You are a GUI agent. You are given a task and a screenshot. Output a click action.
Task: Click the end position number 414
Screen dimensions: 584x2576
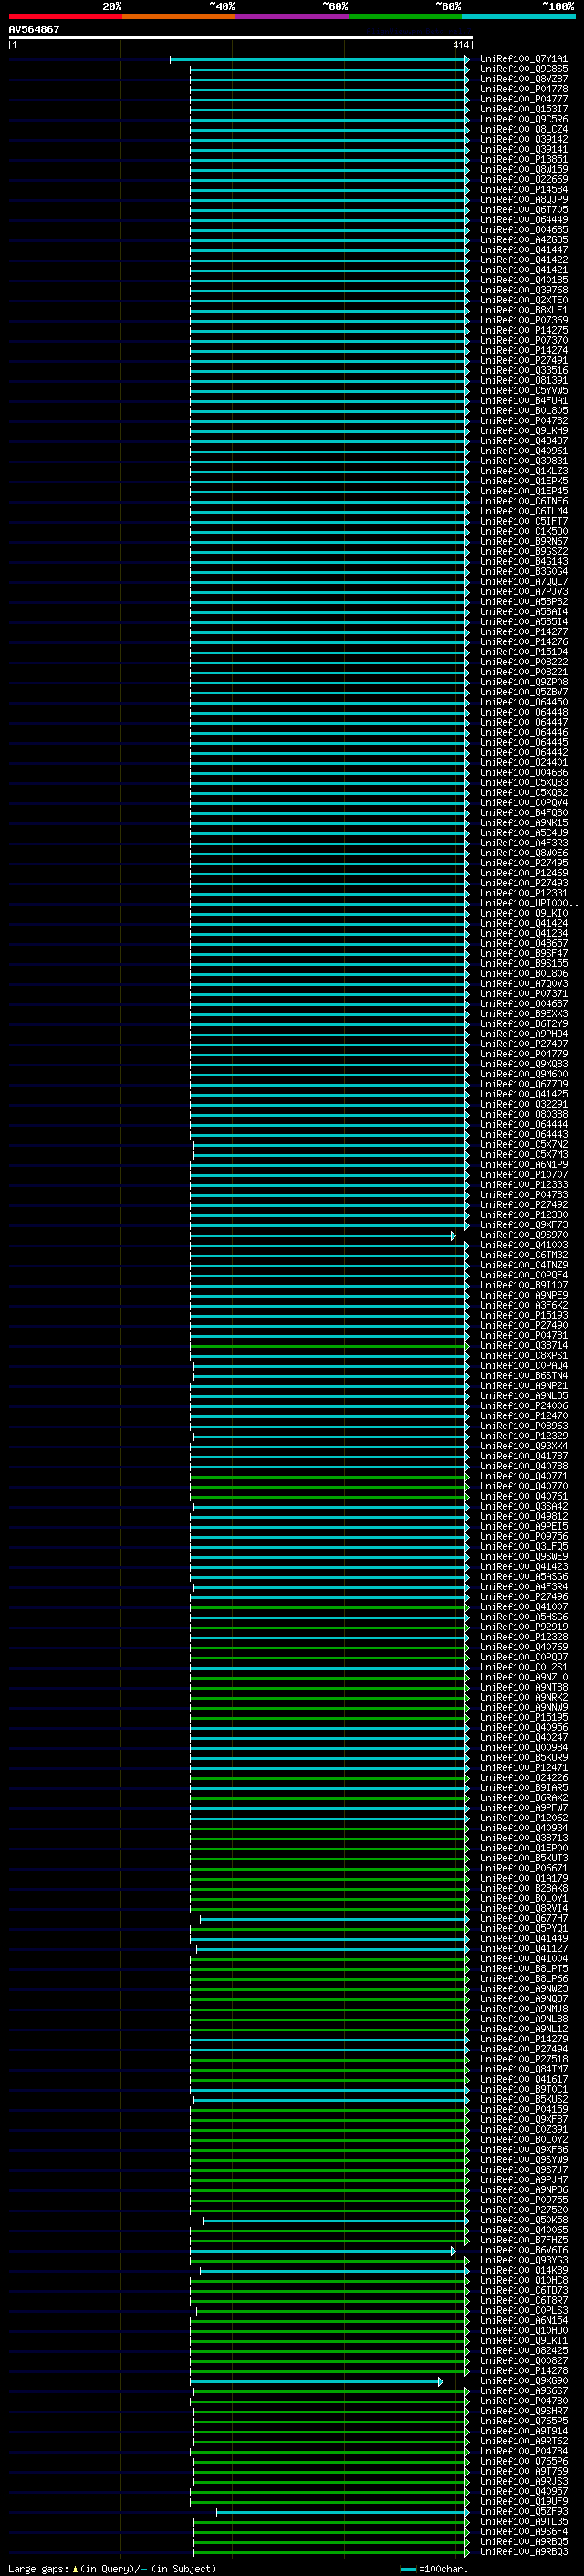[x=460, y=45]
